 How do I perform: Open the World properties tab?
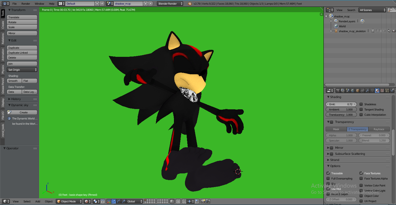tap(353, 91)
